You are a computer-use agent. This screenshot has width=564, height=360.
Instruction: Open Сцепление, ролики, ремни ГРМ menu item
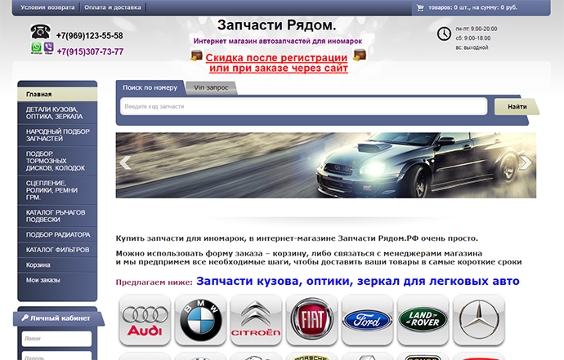pyautogui.click(x=57, y=190)
